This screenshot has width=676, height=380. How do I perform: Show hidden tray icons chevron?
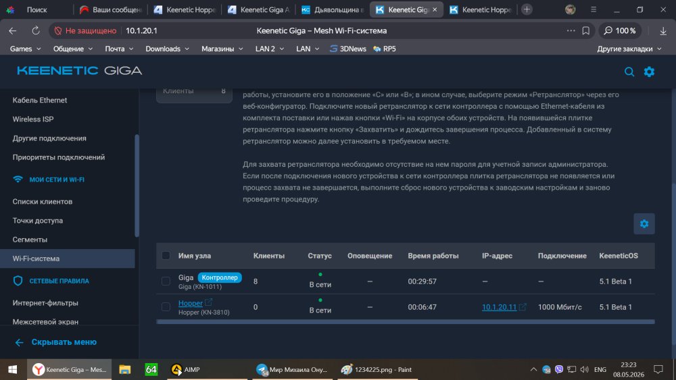533,369
